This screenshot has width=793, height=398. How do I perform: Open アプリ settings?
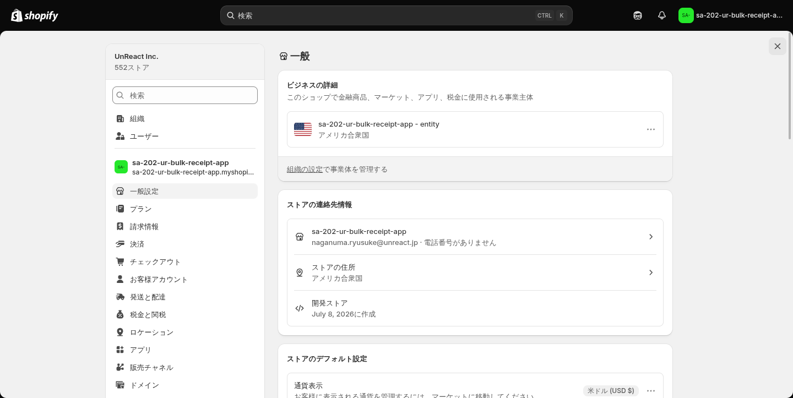point(185,350)
